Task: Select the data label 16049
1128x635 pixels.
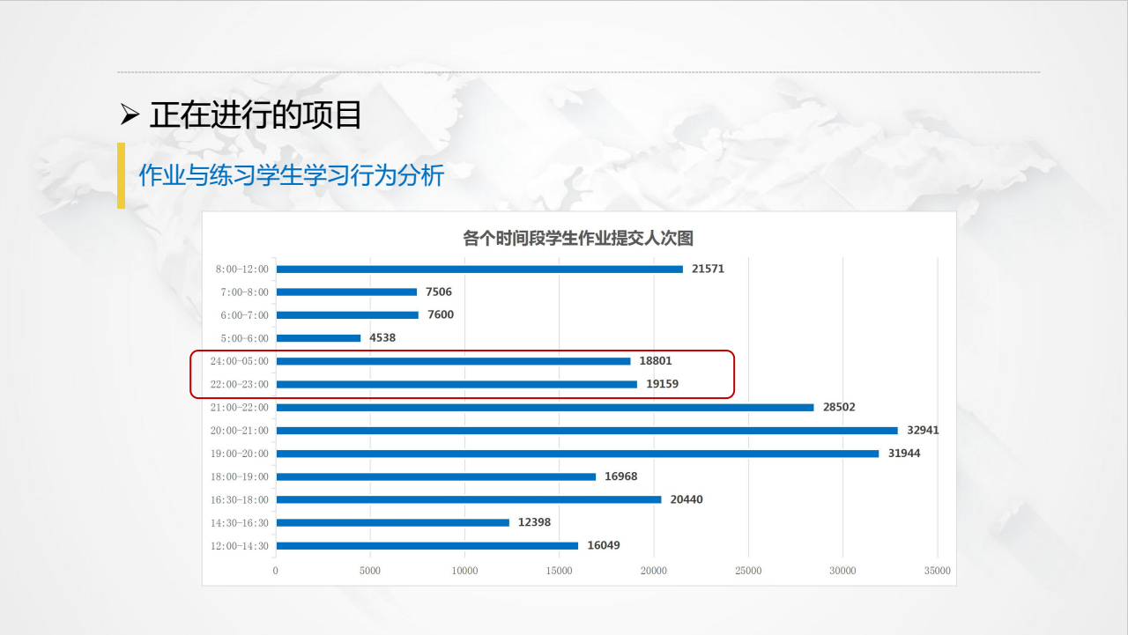Action: tap(604, 546)
